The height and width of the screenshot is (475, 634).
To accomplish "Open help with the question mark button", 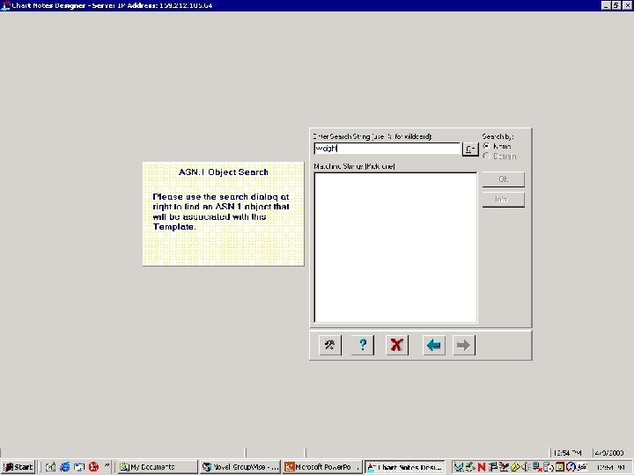I will 363,345.
